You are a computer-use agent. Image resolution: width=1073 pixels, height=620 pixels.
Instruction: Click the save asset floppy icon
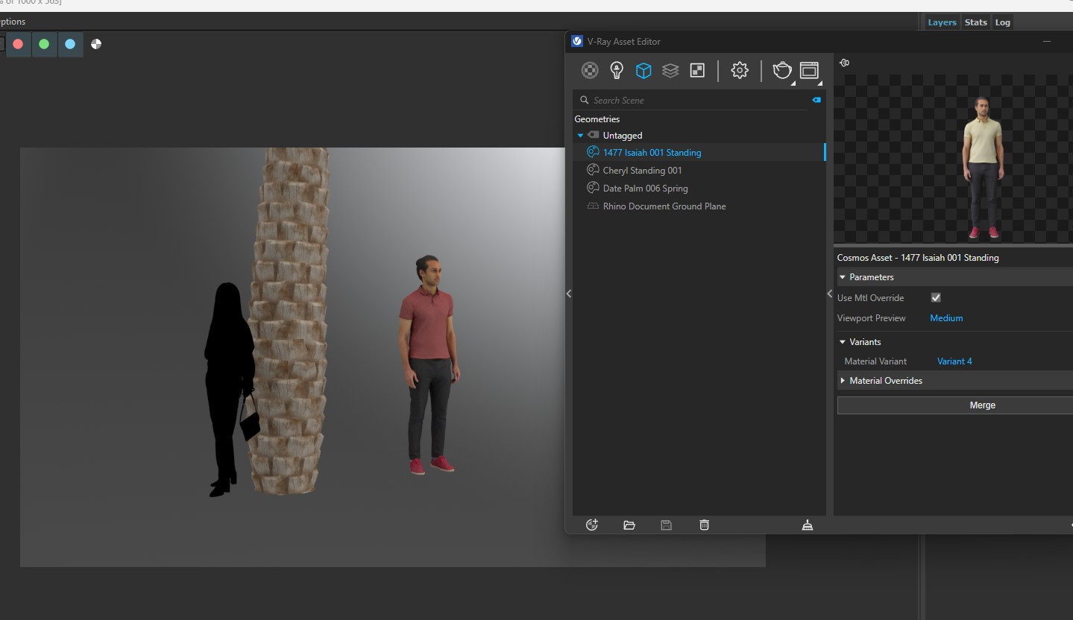tap(667, 525)
